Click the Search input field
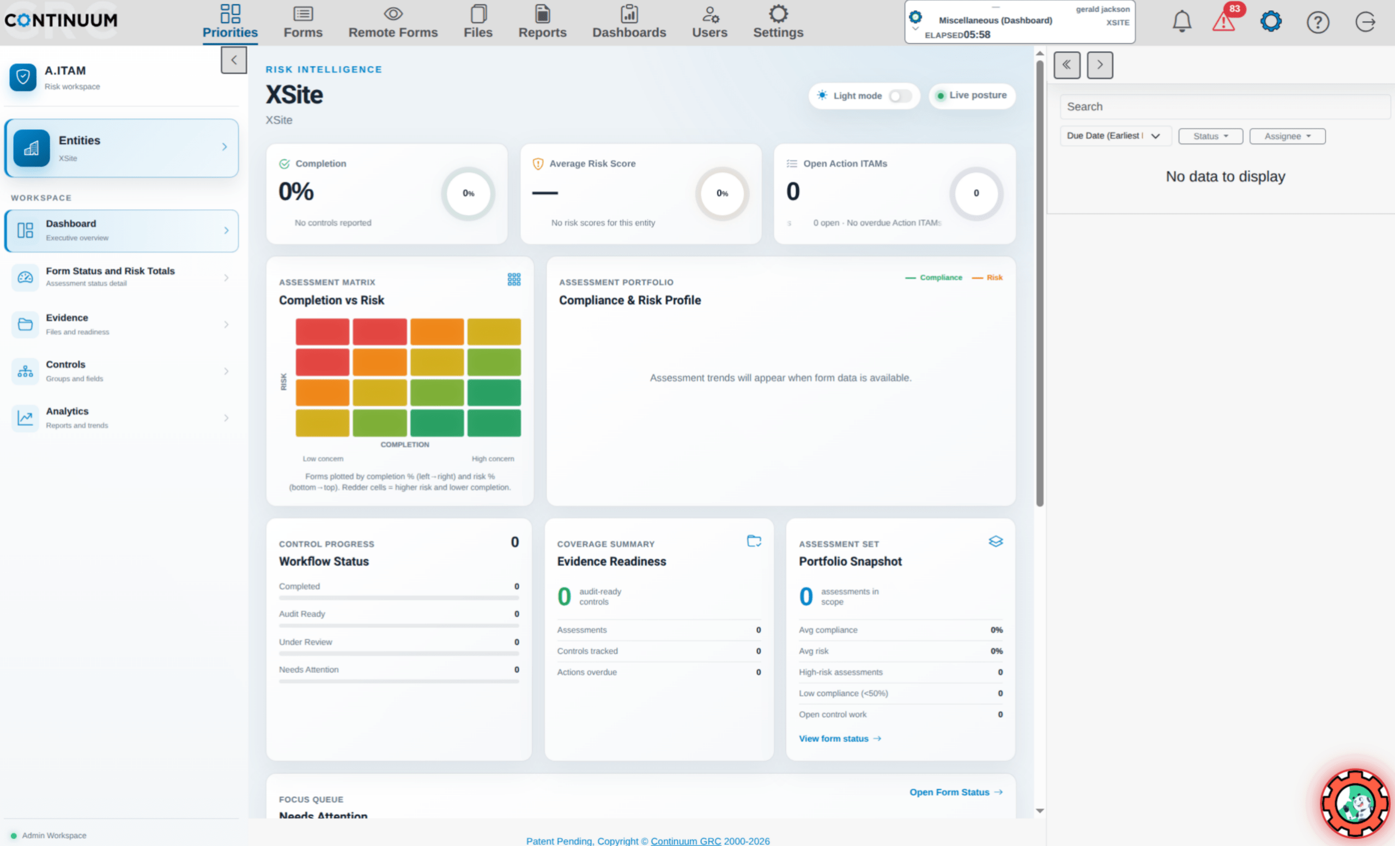 [x=1224, y=106]
